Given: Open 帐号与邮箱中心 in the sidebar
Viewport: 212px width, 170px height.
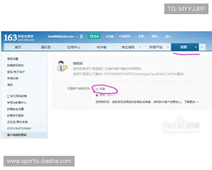Looking at the screenshot, I should [17, 103].
